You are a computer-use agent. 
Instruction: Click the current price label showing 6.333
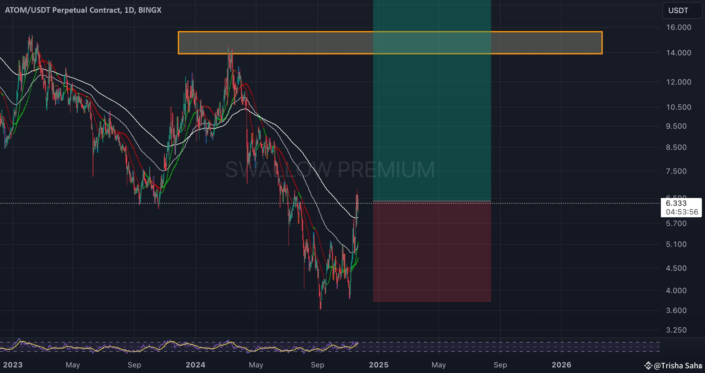[681, 203]
